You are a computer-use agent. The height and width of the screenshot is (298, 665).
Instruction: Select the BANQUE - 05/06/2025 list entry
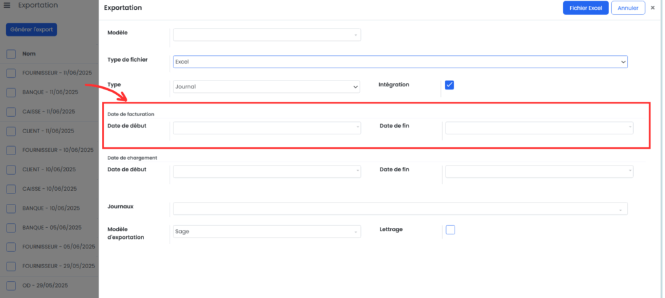click(52, 228)
